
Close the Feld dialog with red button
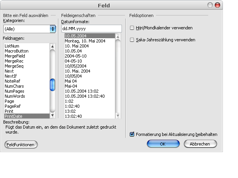217,5
